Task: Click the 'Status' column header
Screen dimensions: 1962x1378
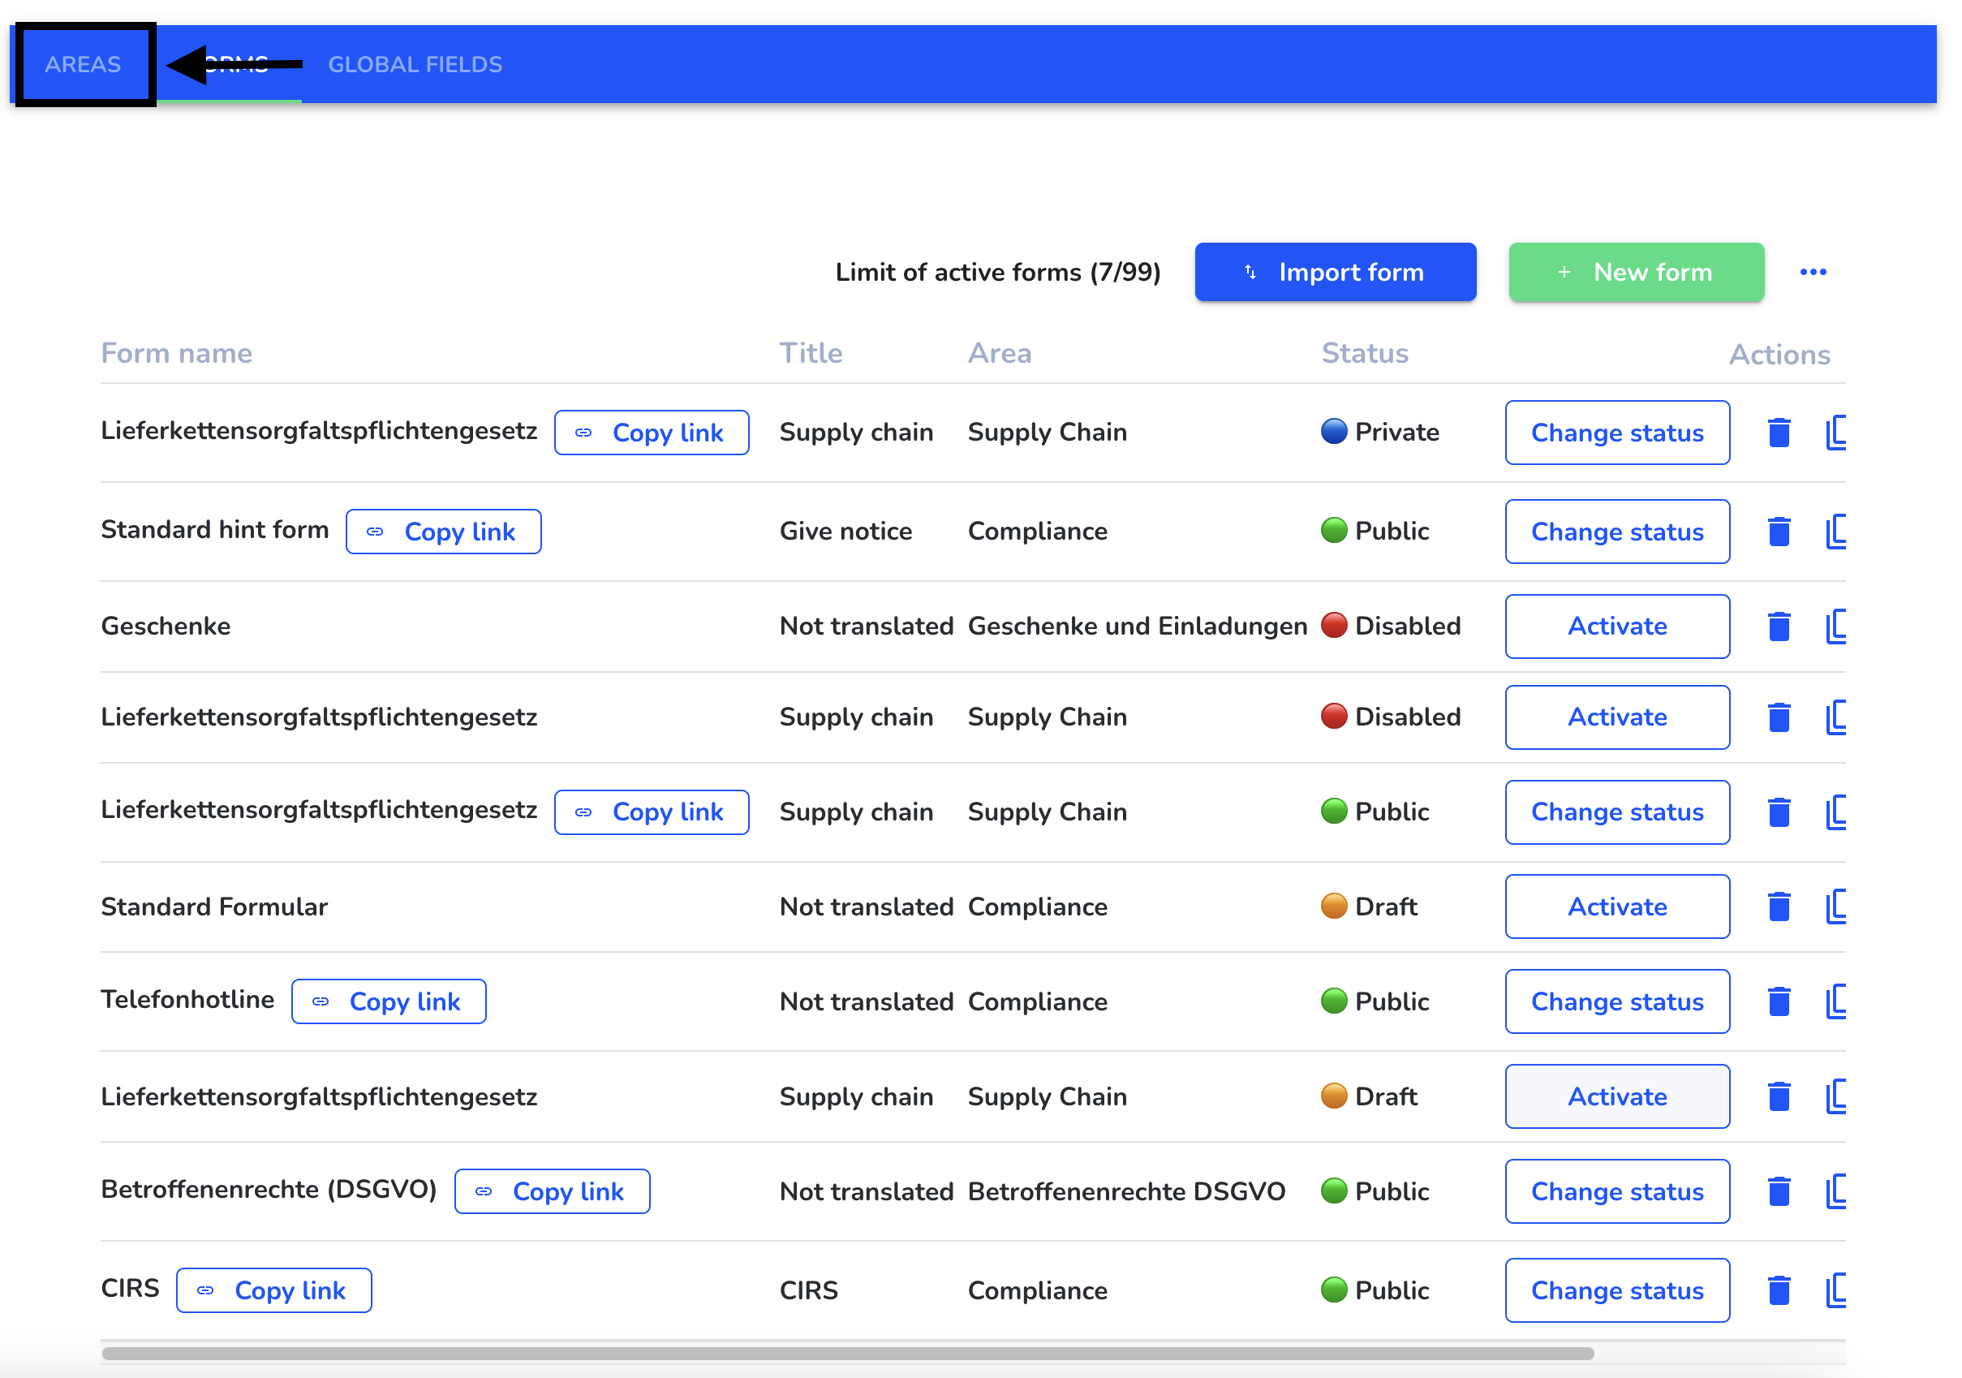Action: [1365, 353]
